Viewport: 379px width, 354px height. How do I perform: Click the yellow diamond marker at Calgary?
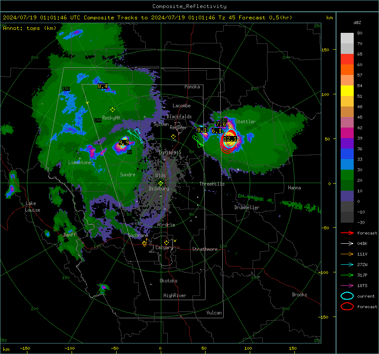(x=166, y=242)
